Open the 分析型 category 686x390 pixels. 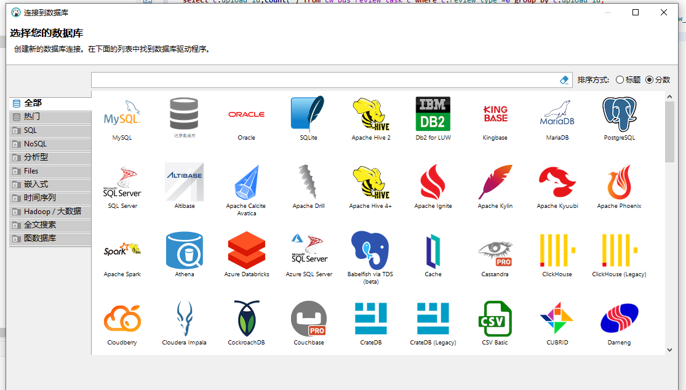[x=50, y=157]
